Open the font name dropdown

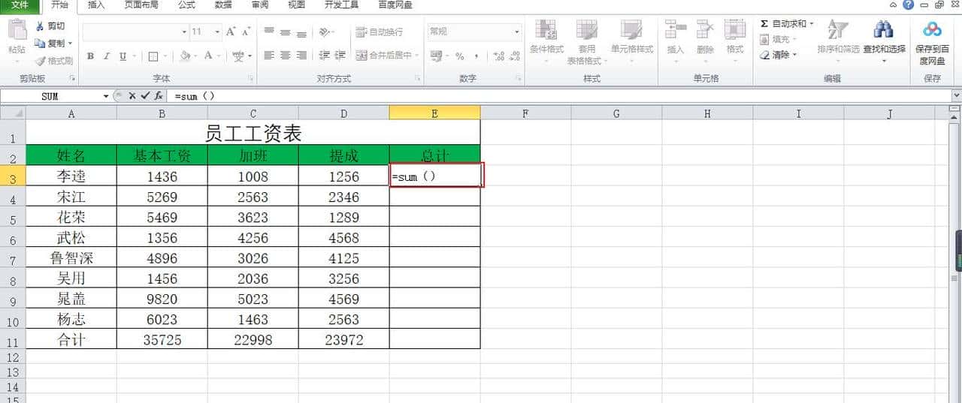tap(184, 32)
